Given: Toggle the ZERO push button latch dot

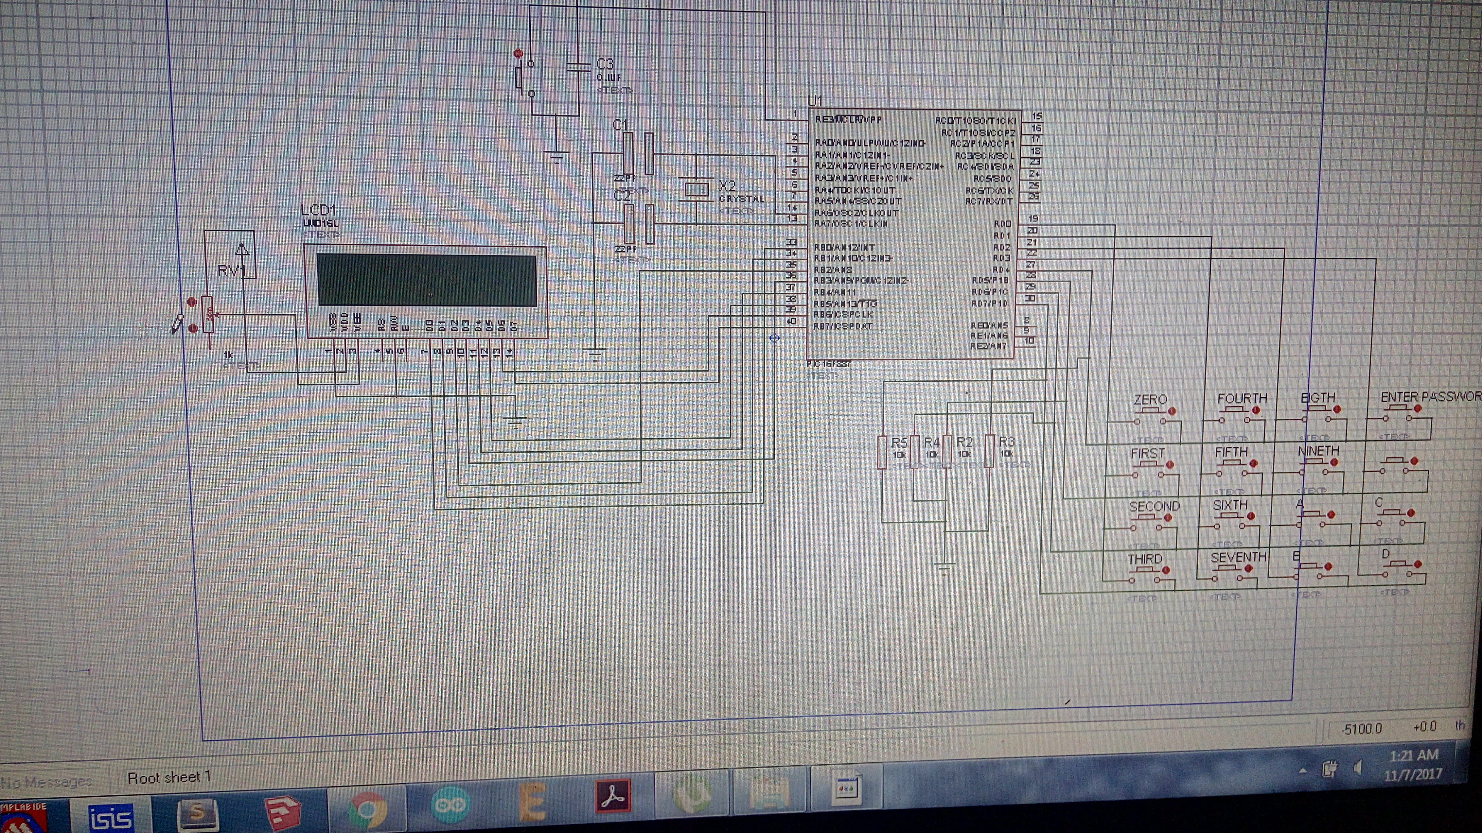Looking at the screenshot, I should 1172,411.
